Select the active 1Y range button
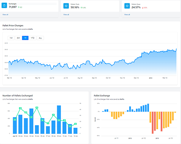Image resolution: width=181 pixels, height=144 pixels. click(x=25, y=38)
